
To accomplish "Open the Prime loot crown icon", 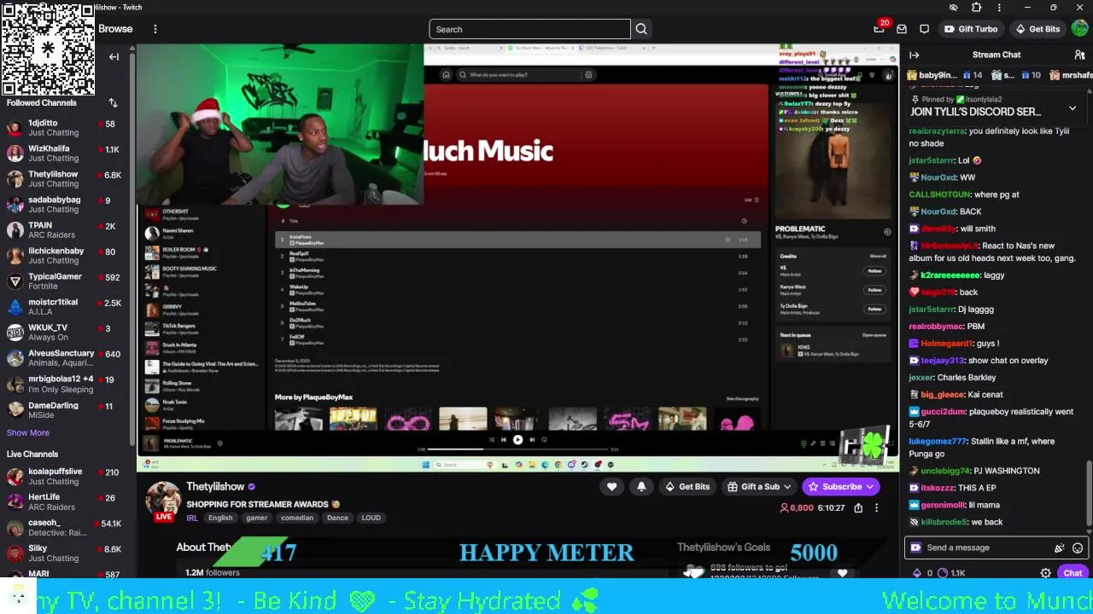I will coord(880,29).
